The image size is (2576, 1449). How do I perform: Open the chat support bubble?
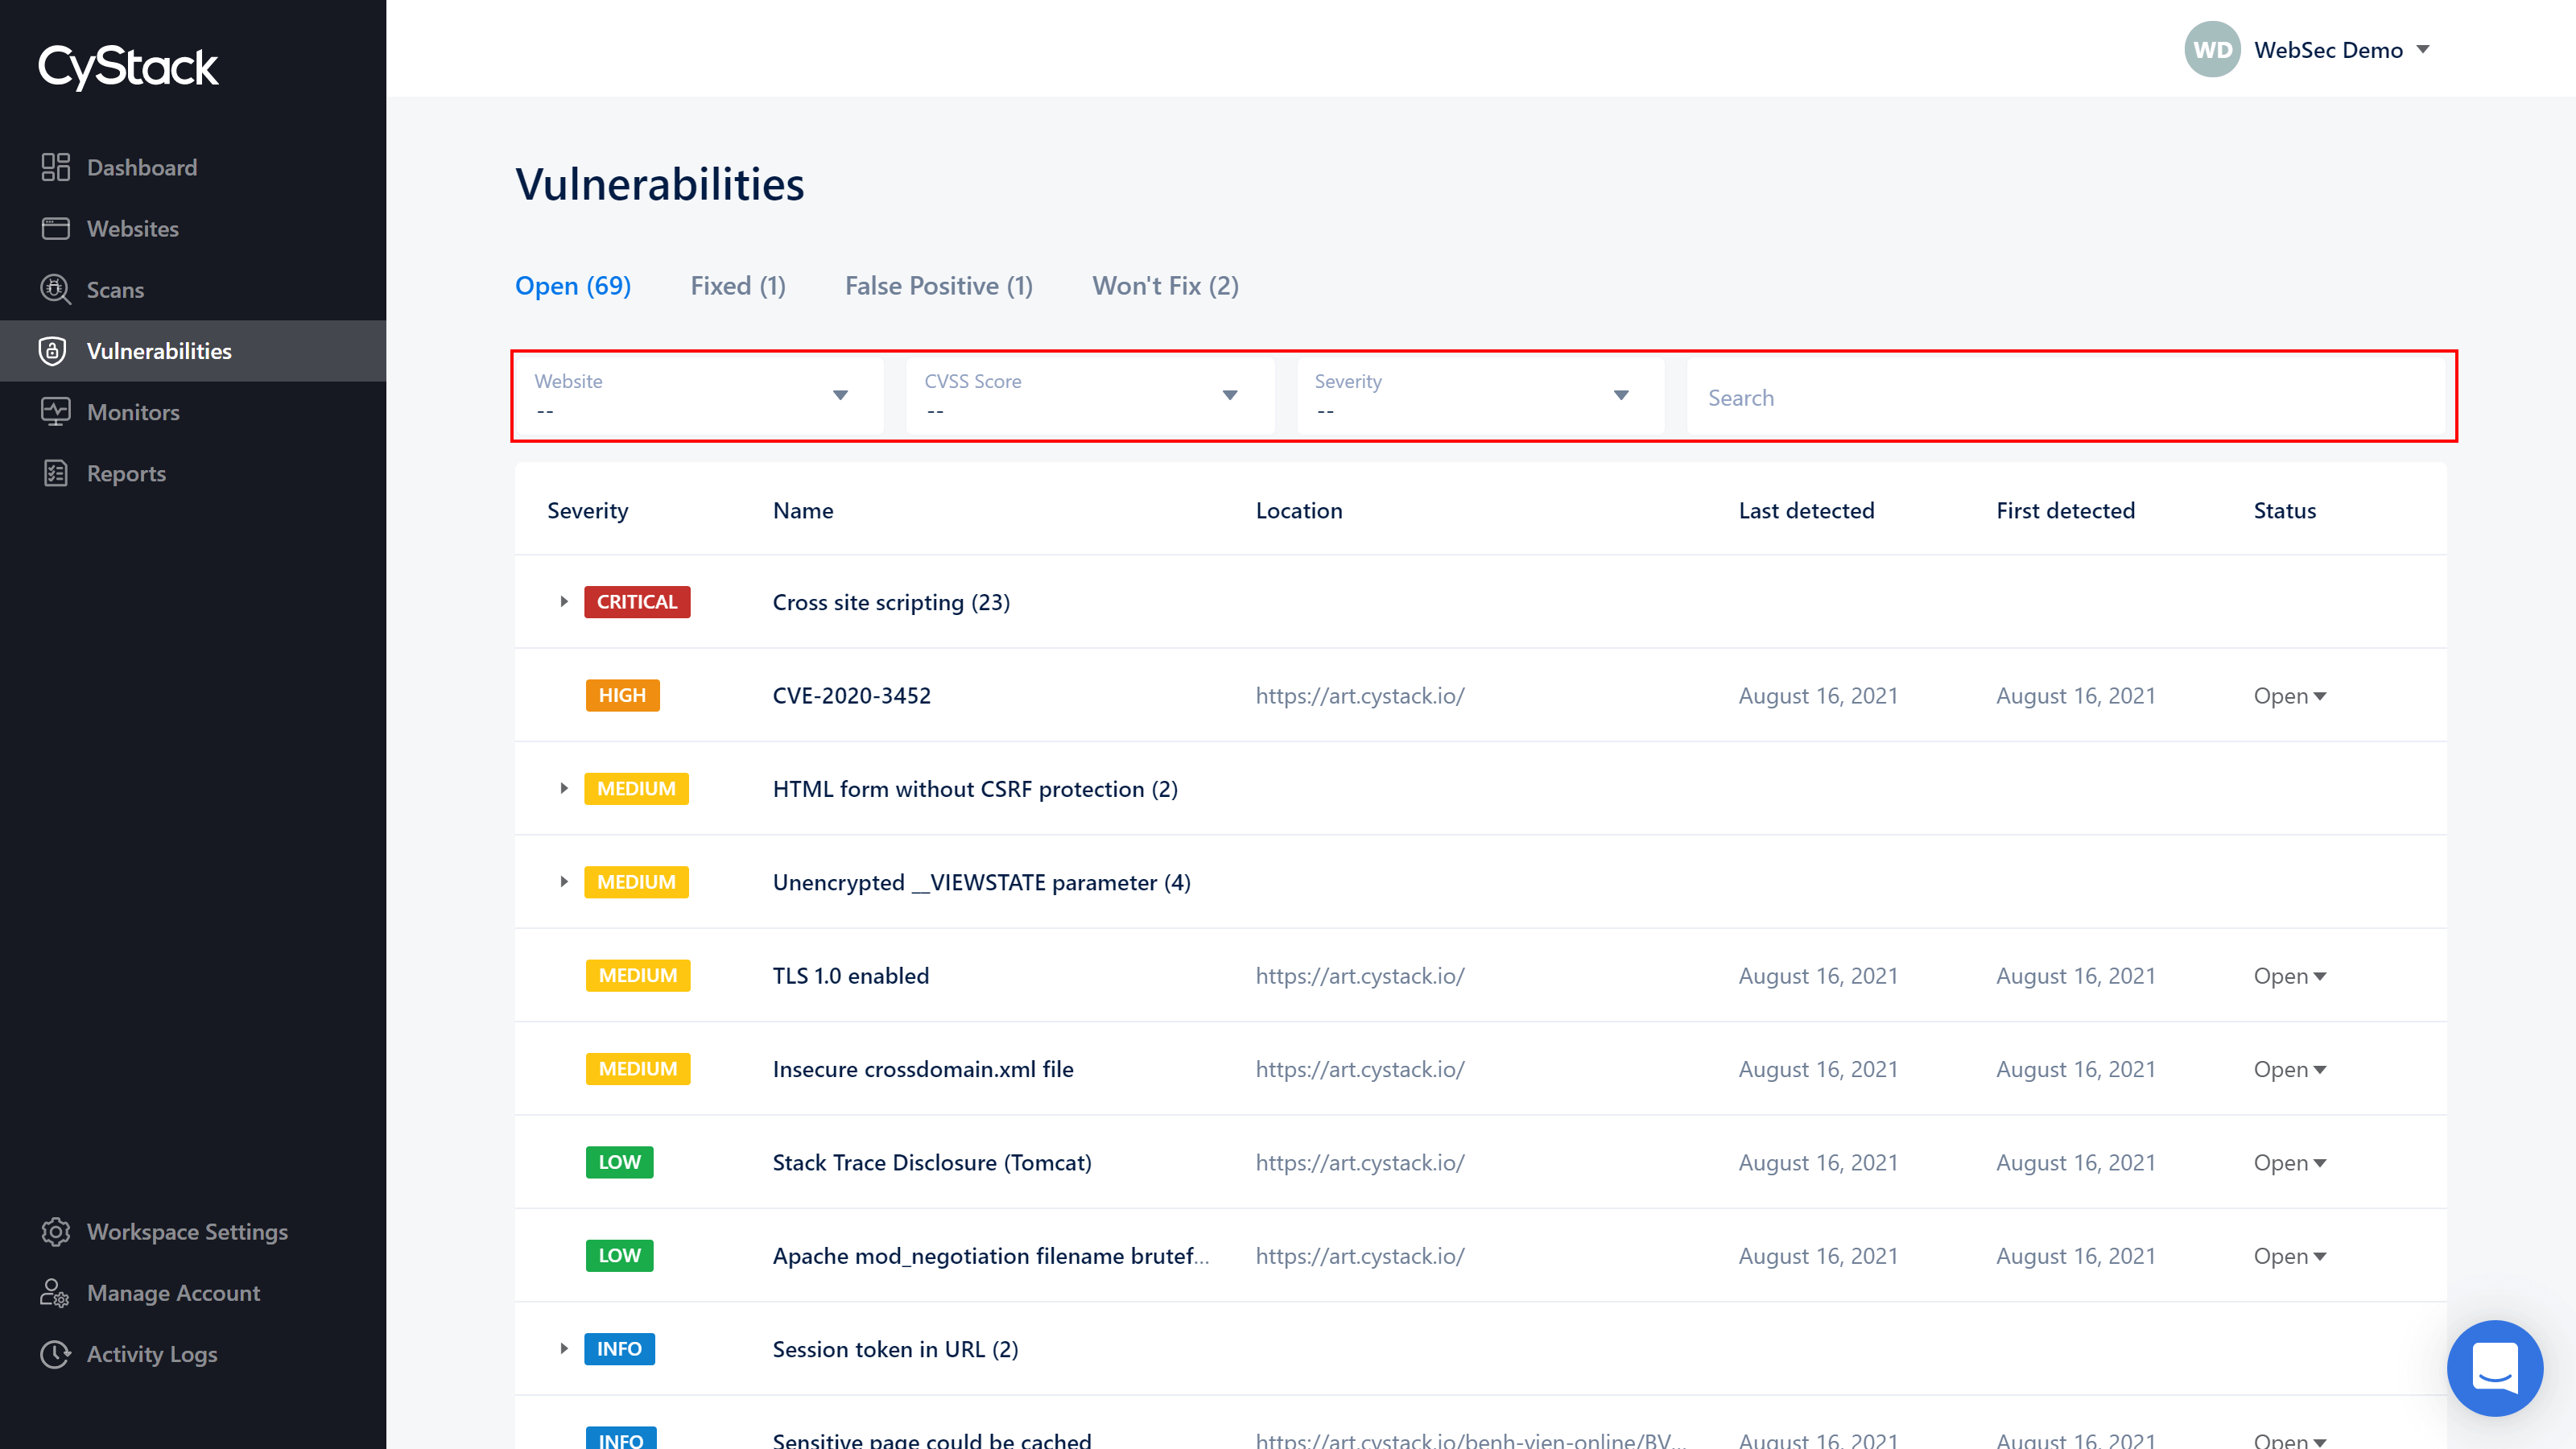pyautogui.click(x=2494, y=1367)
